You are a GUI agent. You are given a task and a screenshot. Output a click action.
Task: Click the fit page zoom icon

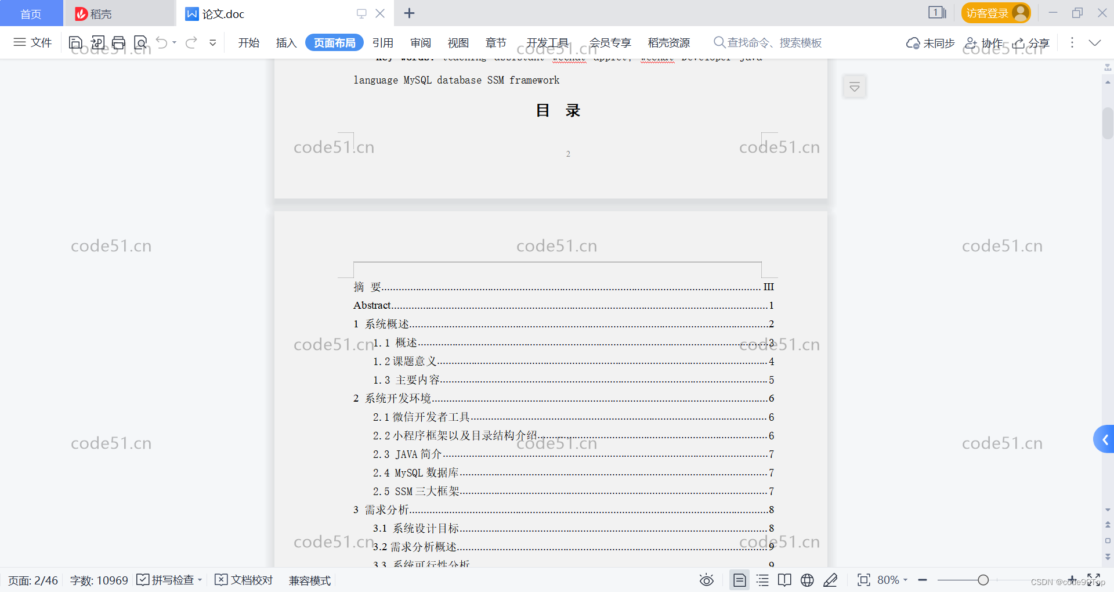tap(863, 580)
